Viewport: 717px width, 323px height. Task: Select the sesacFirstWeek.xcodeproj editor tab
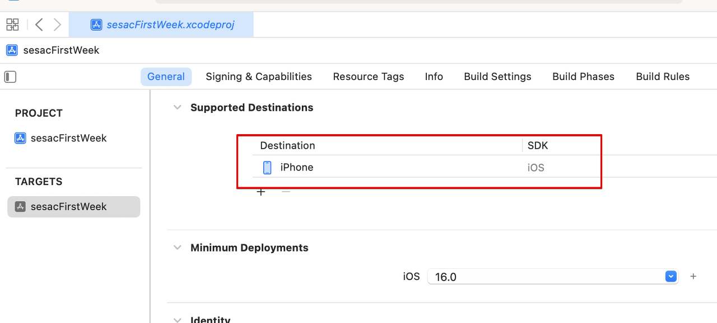pos(161,25)
